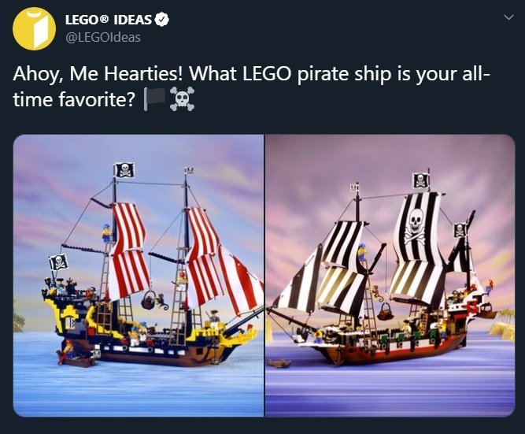Screen dimensions: 525x434
Task: Click the skull flag atop the red ship's mast
Action: pos(124,170)
